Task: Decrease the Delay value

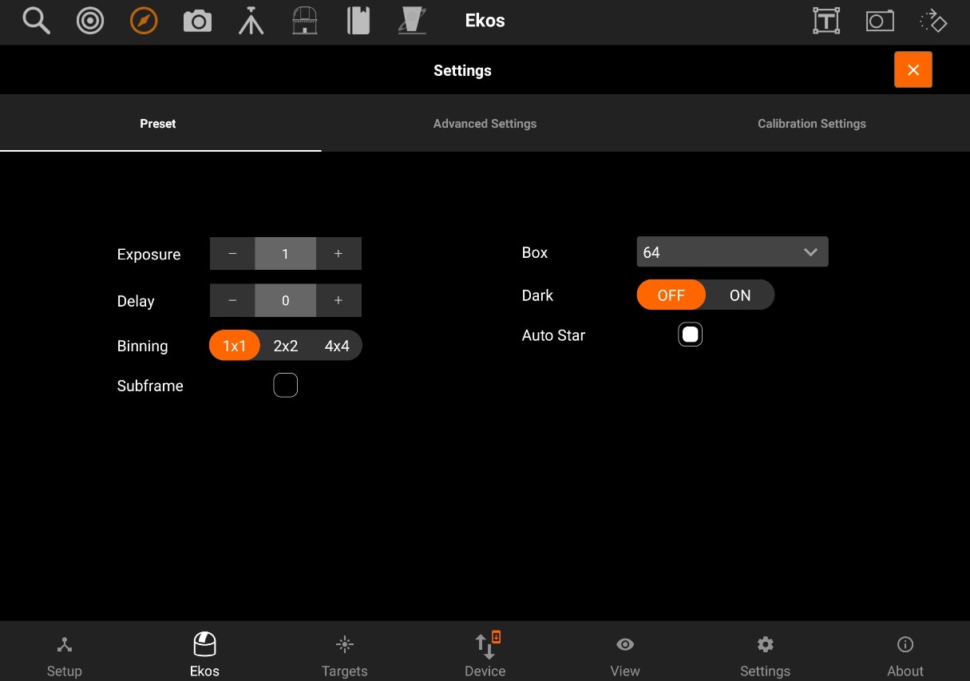Action: (x=232, y=301)
